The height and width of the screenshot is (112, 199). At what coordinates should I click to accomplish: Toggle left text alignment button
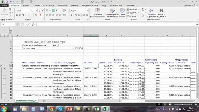click(47, 15)
